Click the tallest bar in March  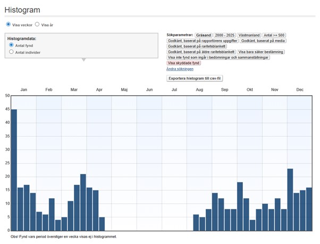tap(83, 202)
